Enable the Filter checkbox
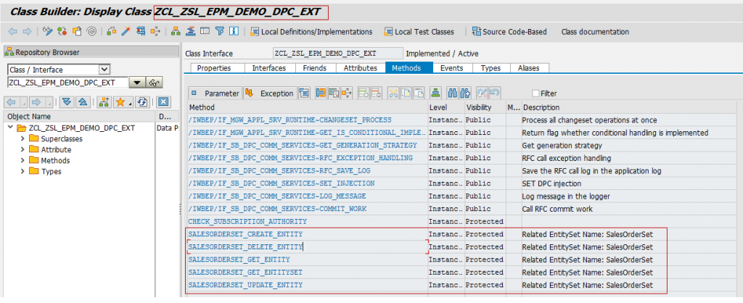Screen dimensions: 743x303 point(535,94)
